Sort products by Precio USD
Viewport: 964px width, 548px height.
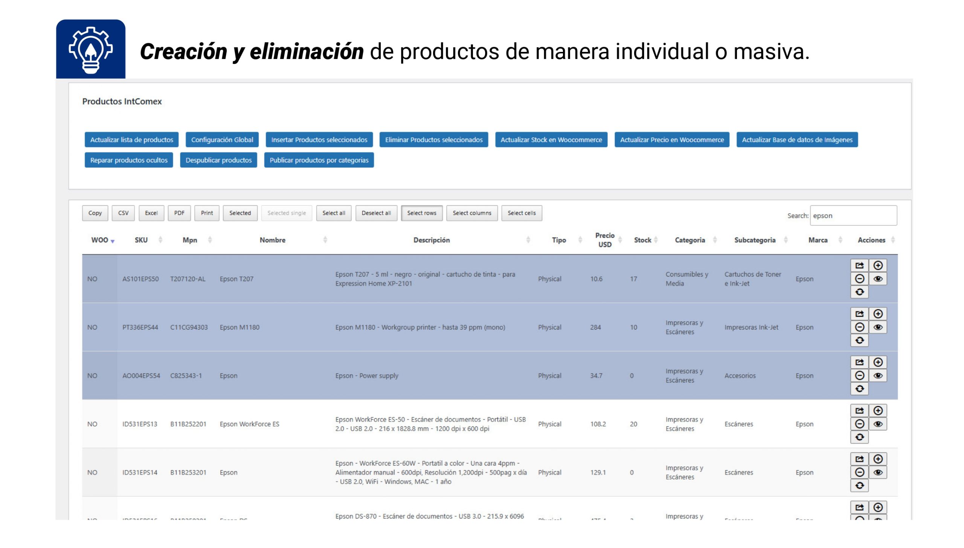[605, 240]
